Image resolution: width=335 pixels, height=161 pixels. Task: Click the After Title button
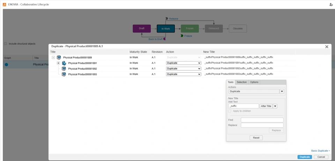(266, 106)
